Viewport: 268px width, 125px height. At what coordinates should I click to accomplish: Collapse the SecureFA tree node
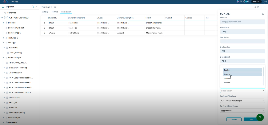click(x=4, y=48)
